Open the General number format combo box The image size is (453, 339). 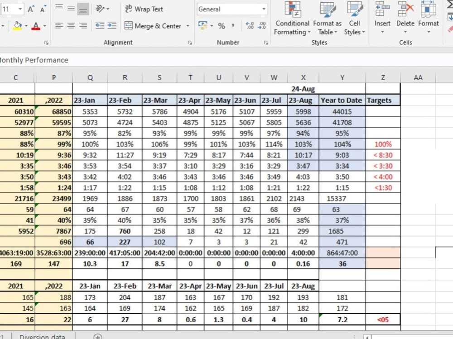coord(232,9)
